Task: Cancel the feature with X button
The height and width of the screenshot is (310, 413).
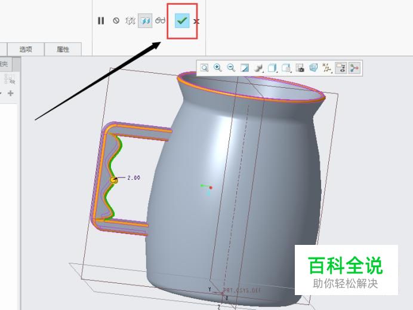Action: click(x=196, y=21)
